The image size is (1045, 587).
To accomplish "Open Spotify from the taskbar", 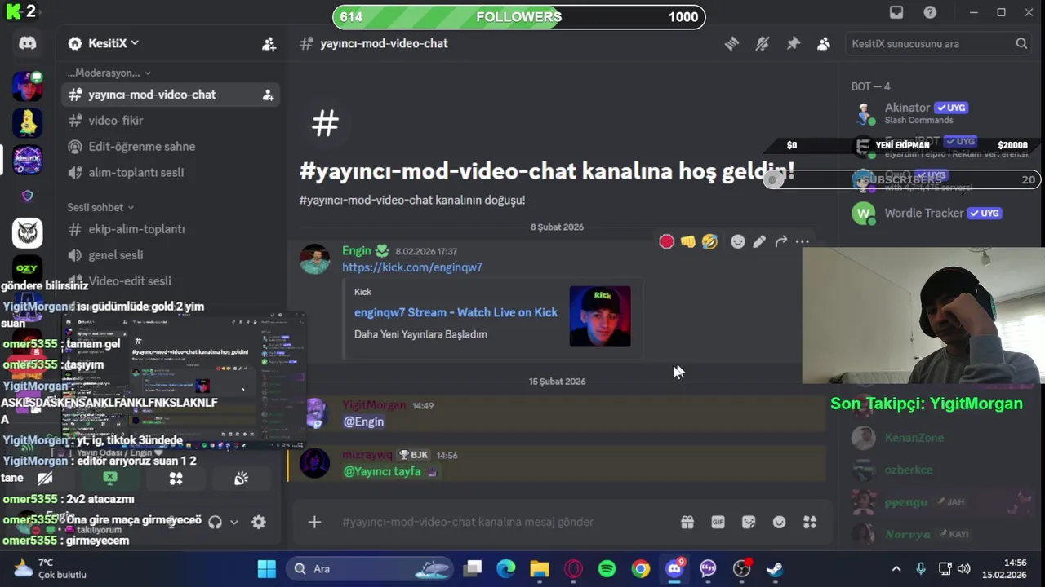I will [x=607, y=568].
